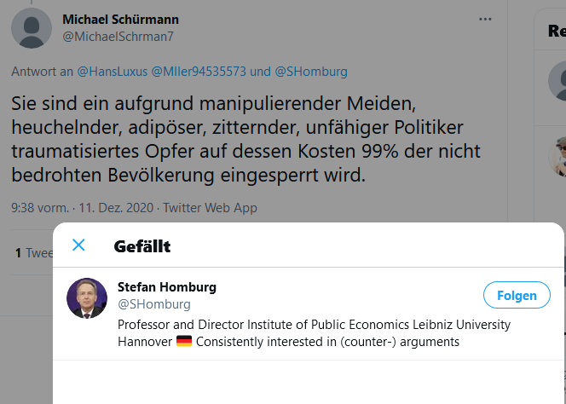Screen dimensions: 566x404
Task: Open the three-dot more options menu
Action: pos(485,19)
